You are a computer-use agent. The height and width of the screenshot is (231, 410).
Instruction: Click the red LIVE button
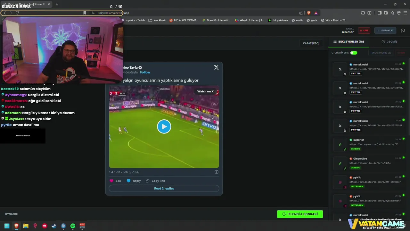(x=364, y=30)
